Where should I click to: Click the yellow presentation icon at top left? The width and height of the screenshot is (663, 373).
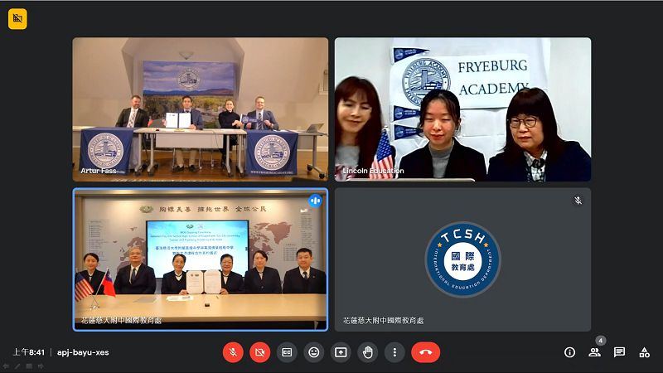pos(17,18)
